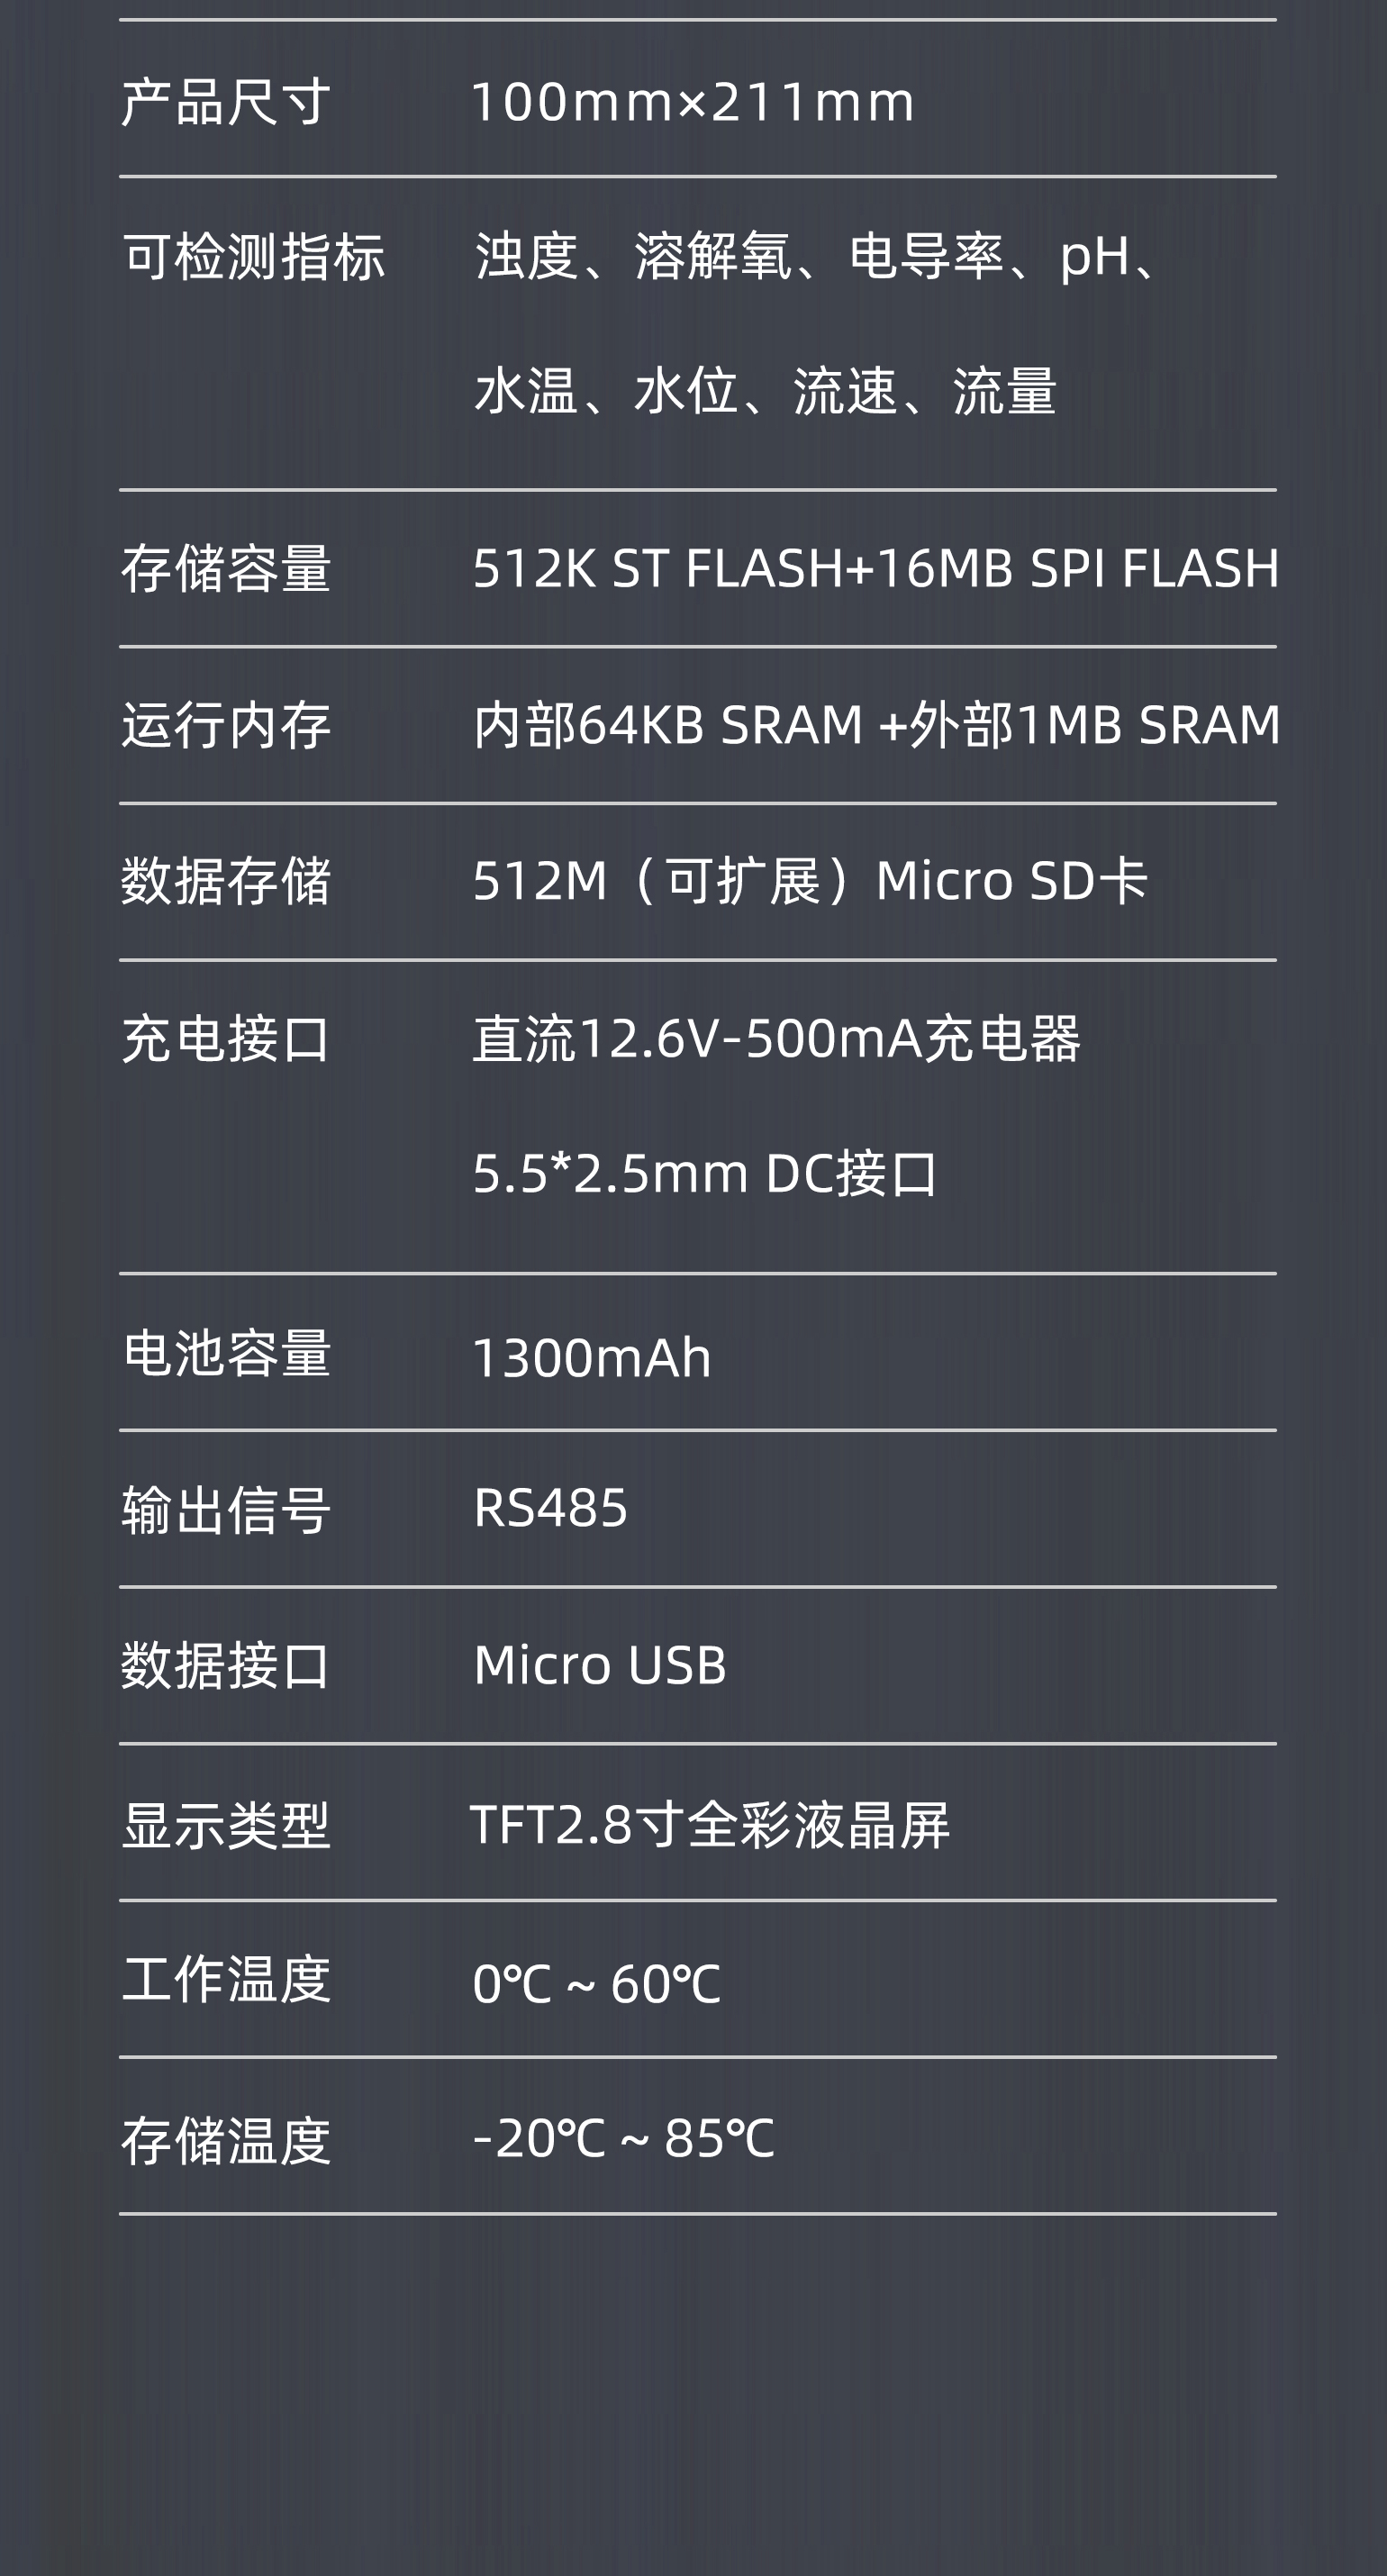Select the 1300mAh battery capacity value
Image resolution: width=1387 pixels, height=2576 pixels.
point(591,1357)
